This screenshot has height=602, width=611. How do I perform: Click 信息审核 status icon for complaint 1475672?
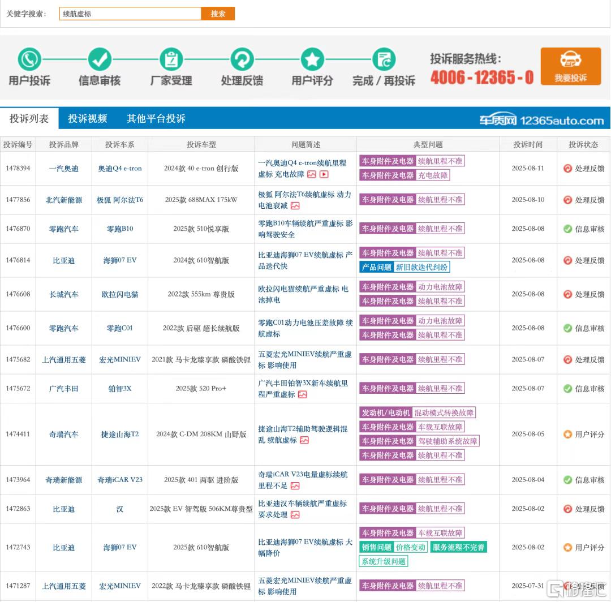coord(568,389)
